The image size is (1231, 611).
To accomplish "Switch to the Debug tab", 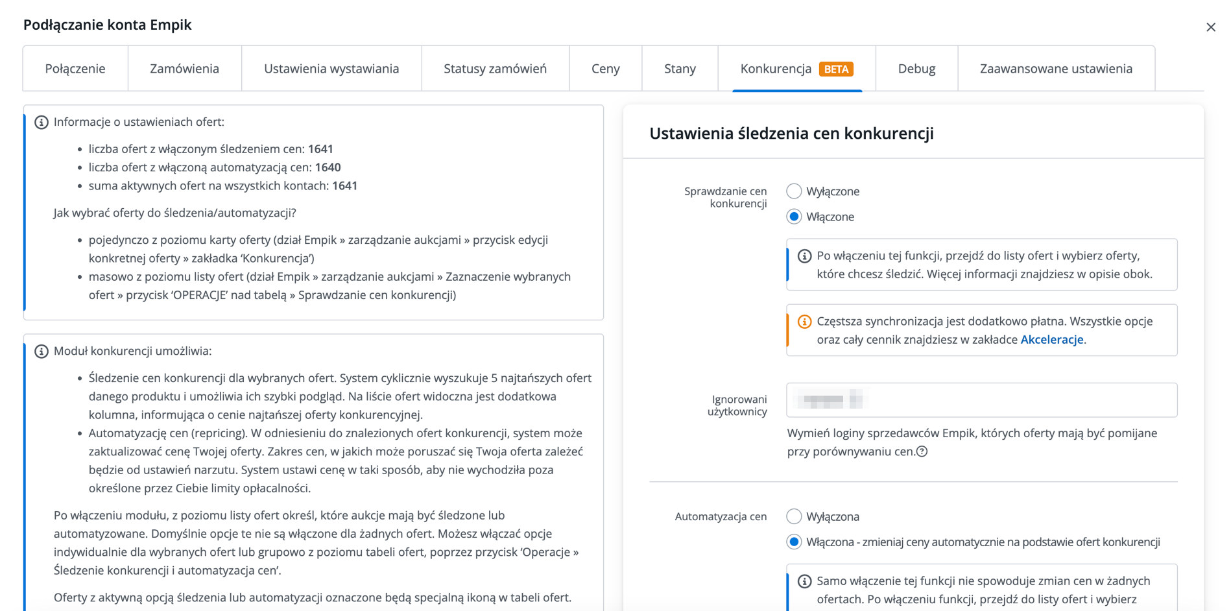I will click(916, 69).
